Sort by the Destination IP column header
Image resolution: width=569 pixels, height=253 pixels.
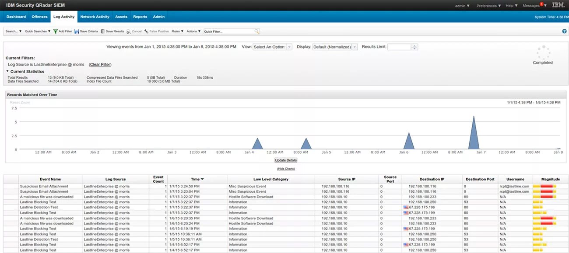coord(432,179)
